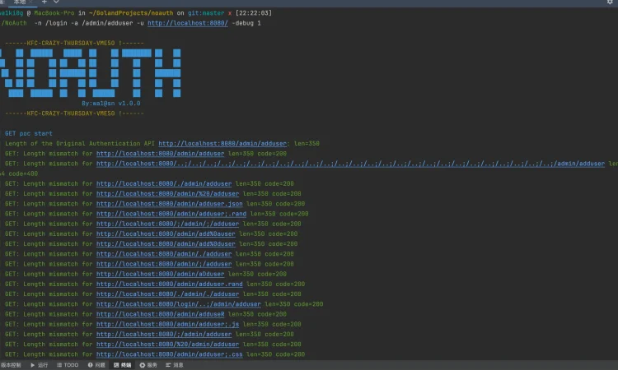618x370 pixels.
Task: Open the /login/..;/admin/adduser link
Action: 179,304
